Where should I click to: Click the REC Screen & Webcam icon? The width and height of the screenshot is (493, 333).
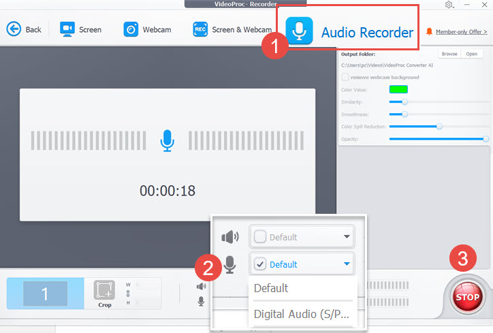(x=200, y=29)
